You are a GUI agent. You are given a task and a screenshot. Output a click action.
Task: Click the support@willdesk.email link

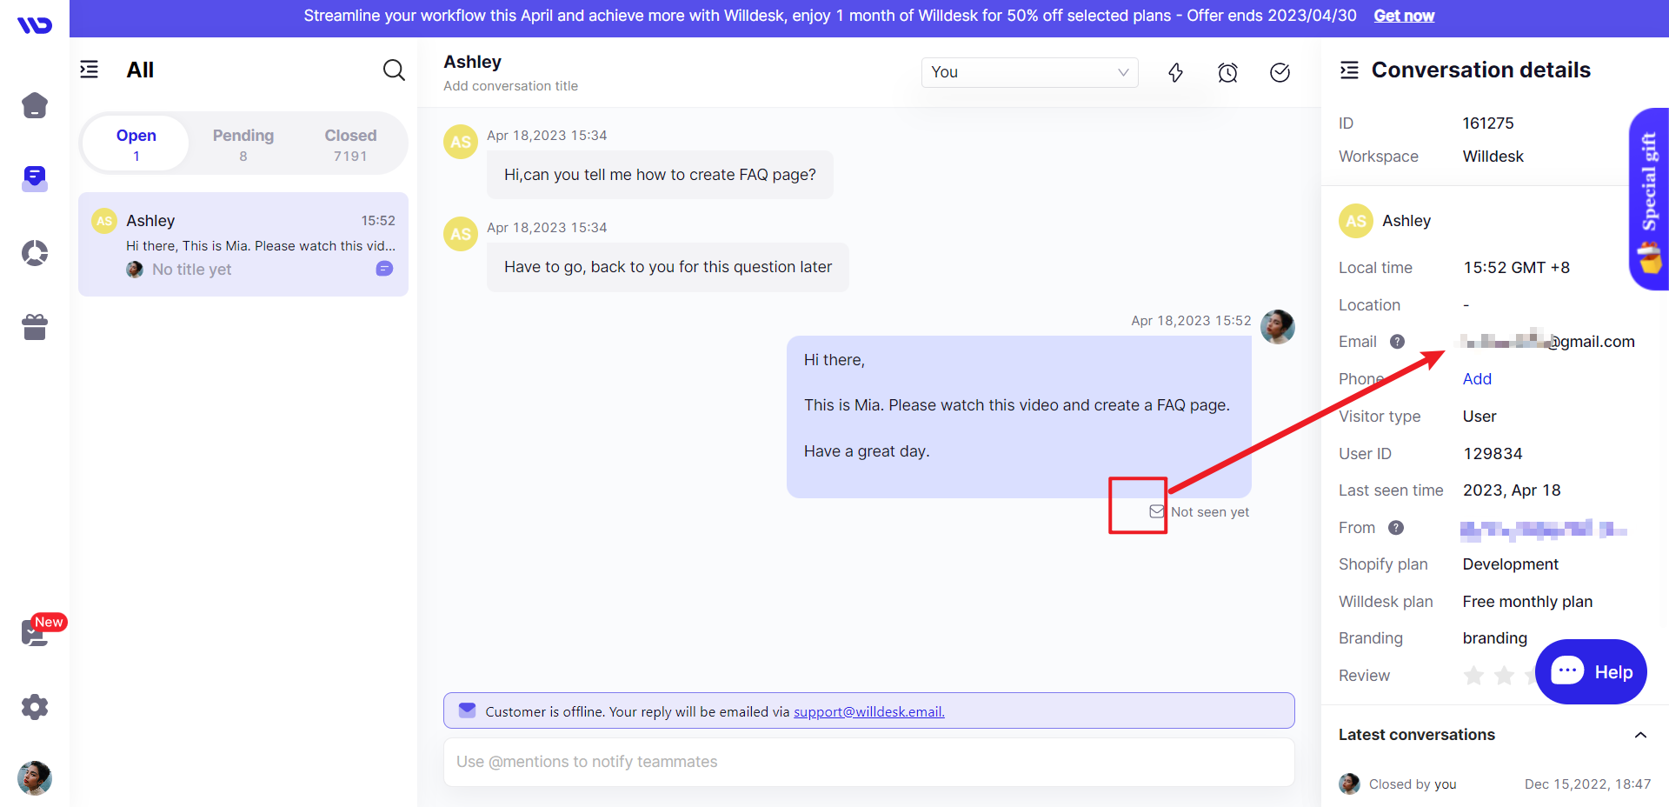(x=868, y=711)
